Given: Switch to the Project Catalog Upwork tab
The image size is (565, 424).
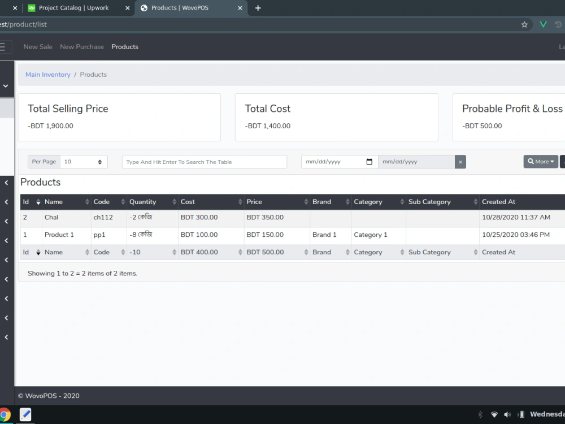Looking at the screenshot, I should tap(73, 8).
